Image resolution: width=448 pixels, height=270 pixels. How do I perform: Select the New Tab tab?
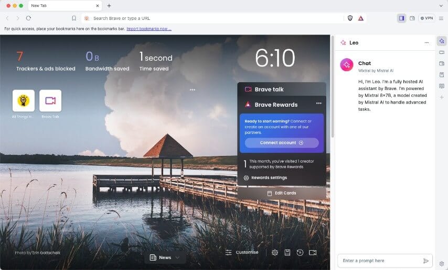point(65,6)
